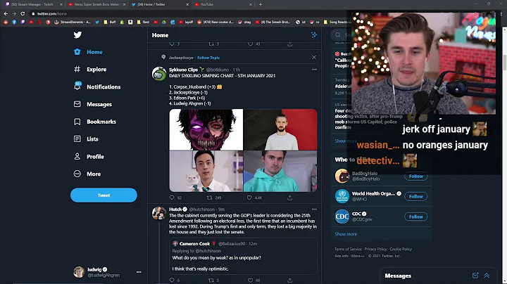Close the Home / Twitter tab

[x=187, y=4]
